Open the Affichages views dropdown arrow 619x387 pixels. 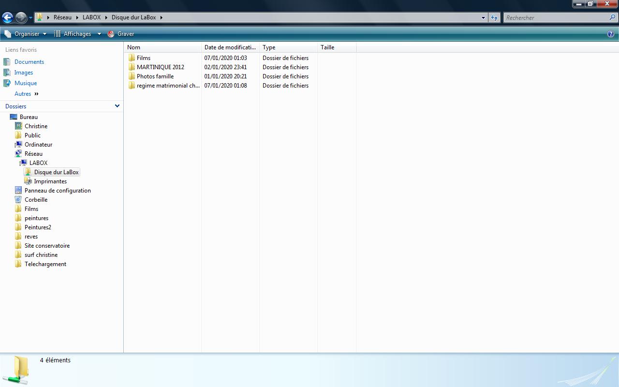point(99,34)
